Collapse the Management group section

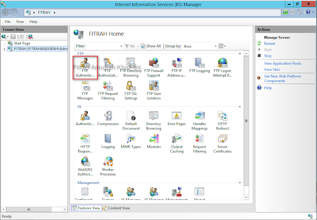tap(240, 182)
